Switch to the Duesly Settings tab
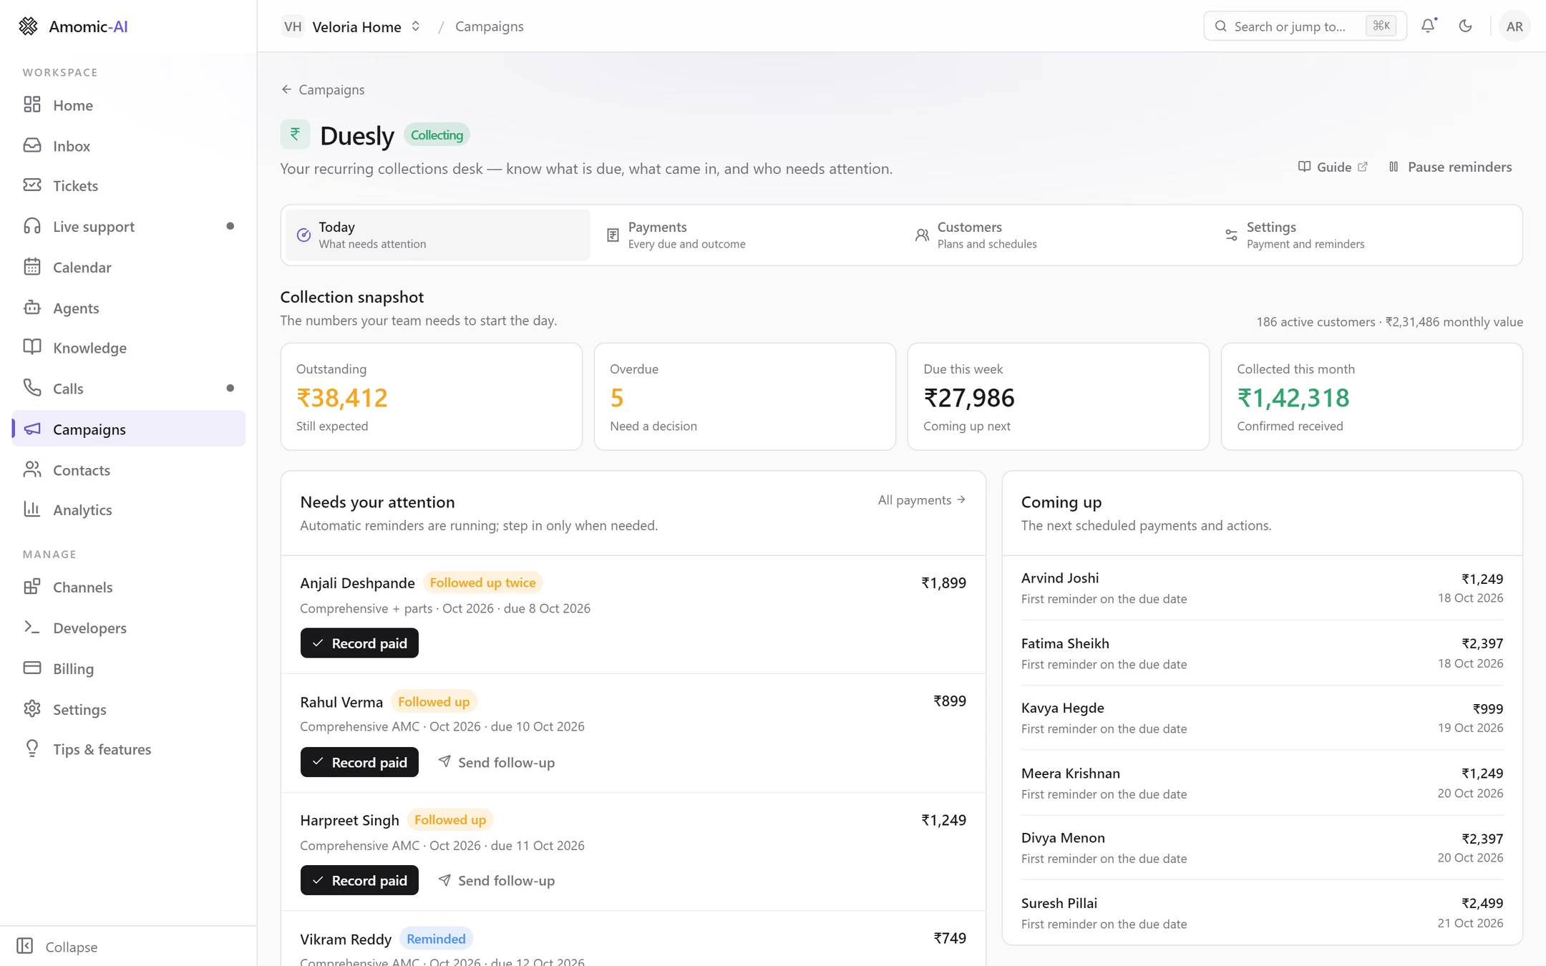Viewport: 1546px width, 966px height. click(x=1366, y=235)
